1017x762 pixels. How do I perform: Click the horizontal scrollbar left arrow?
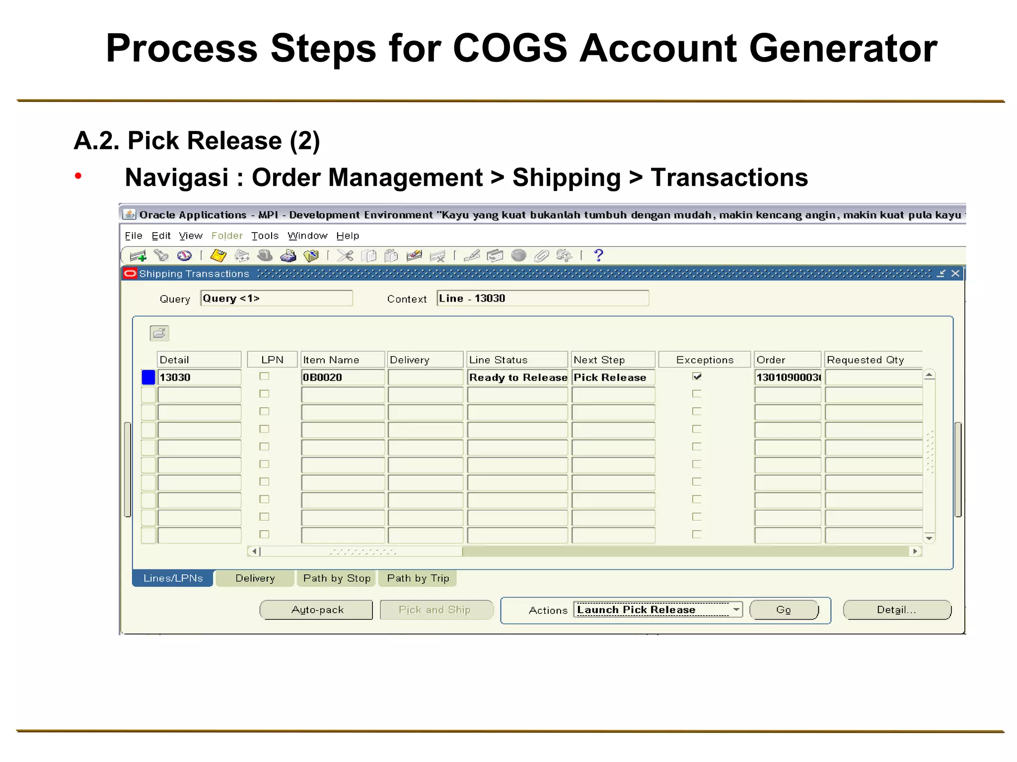coord(254,551)
